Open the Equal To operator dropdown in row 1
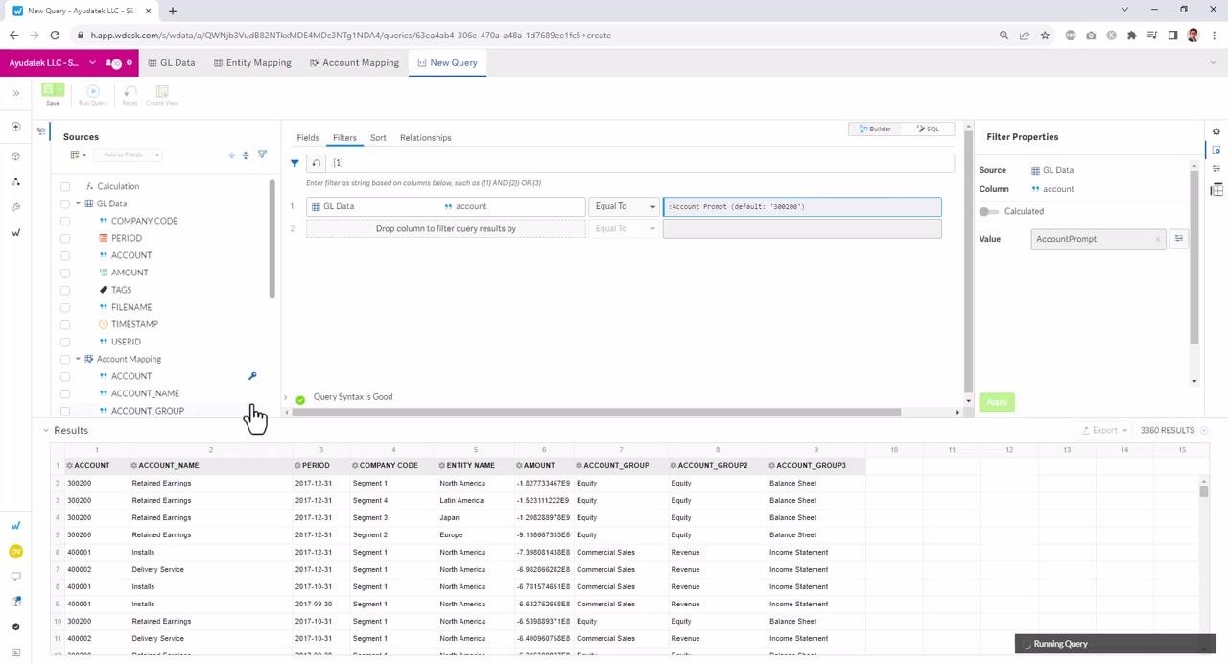This screenshot has width=1228, height=664. [624, 206]
